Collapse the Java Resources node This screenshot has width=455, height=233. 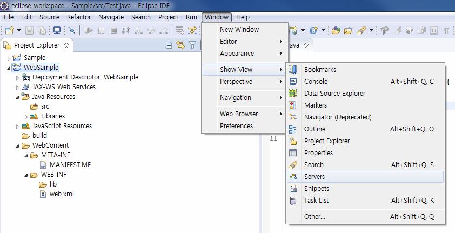[17, 97]
